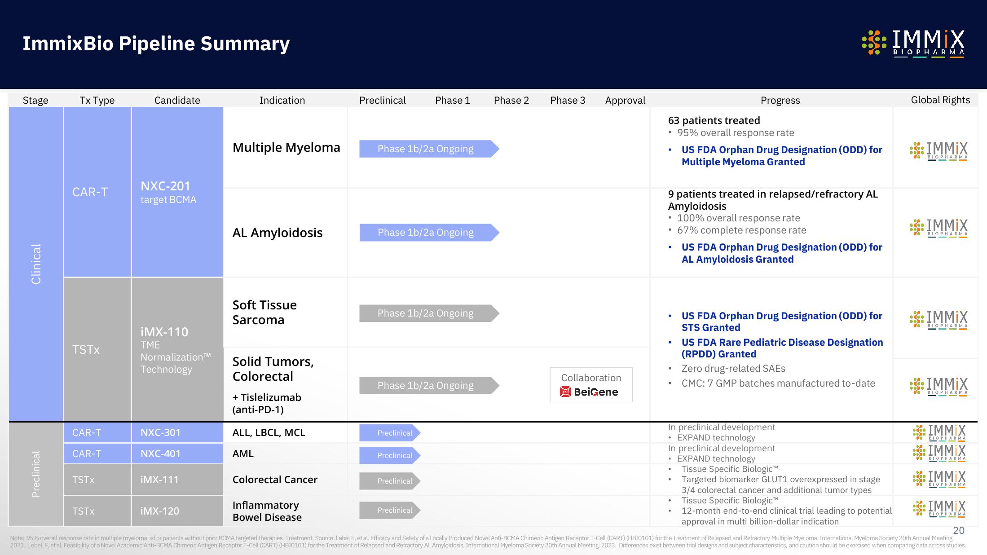Click the vertical 'Clinical' stage label
This screenshot has width=987, height=555.
point(36,264)
